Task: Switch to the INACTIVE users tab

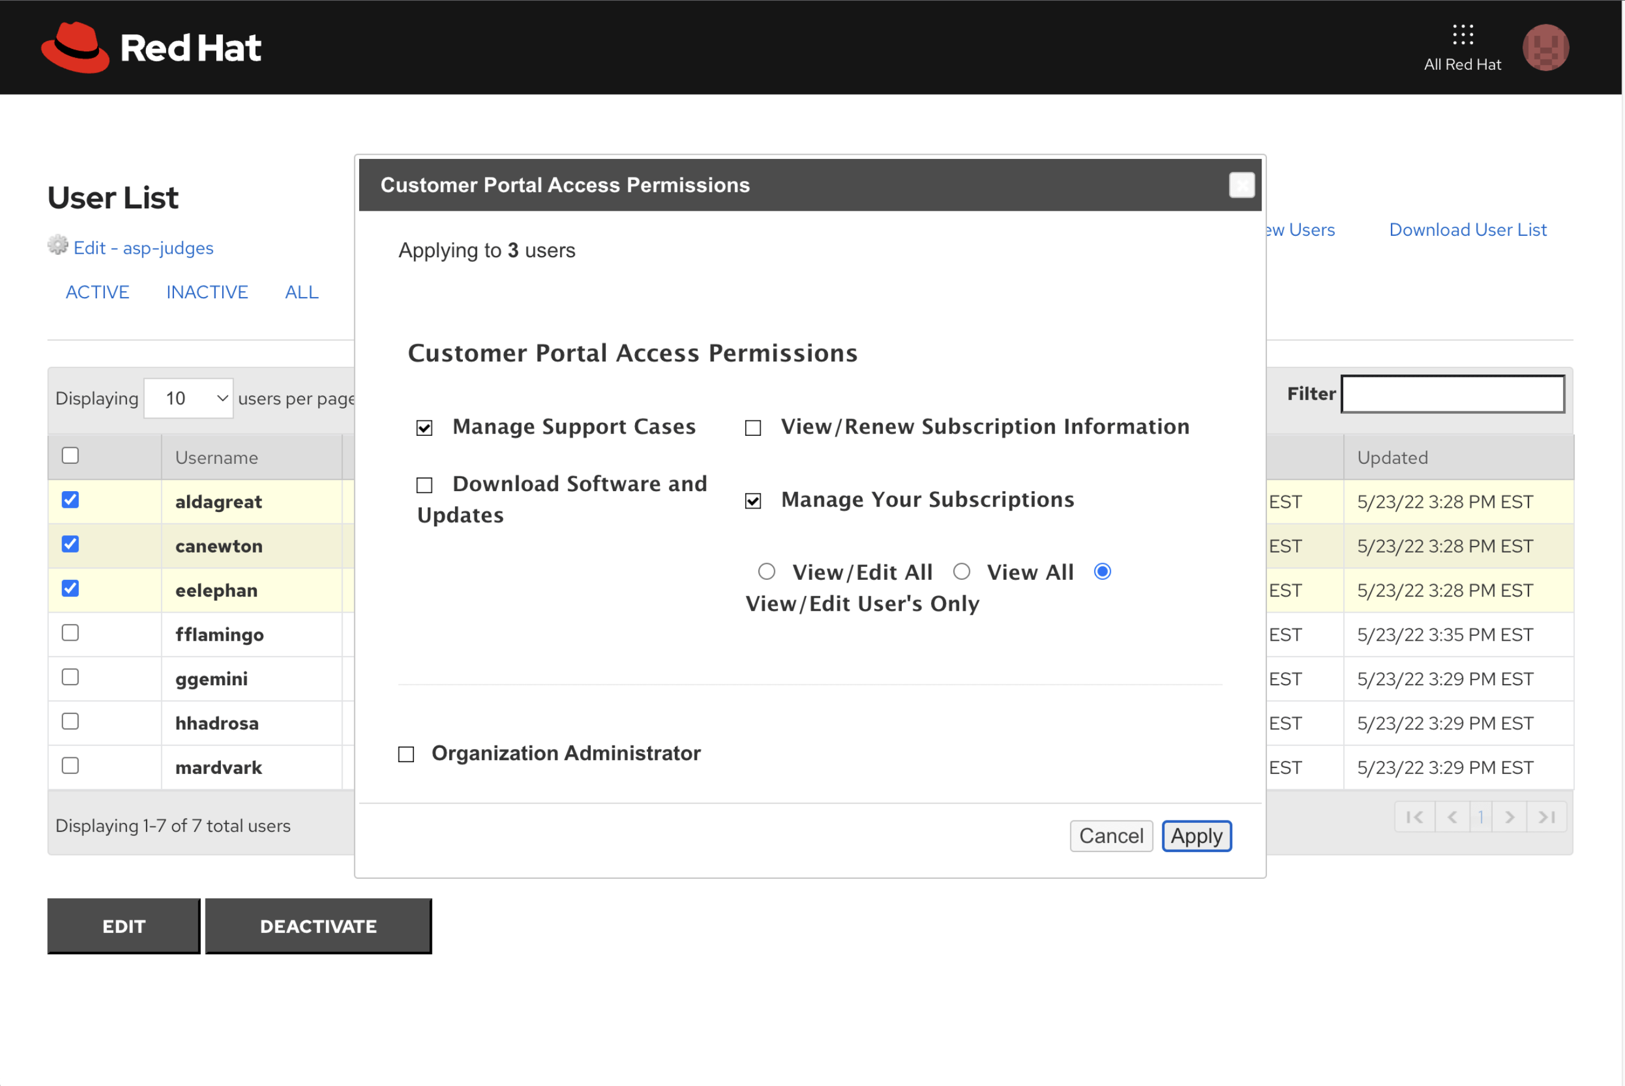Action: pyautogui.click(x=207, y=292)
